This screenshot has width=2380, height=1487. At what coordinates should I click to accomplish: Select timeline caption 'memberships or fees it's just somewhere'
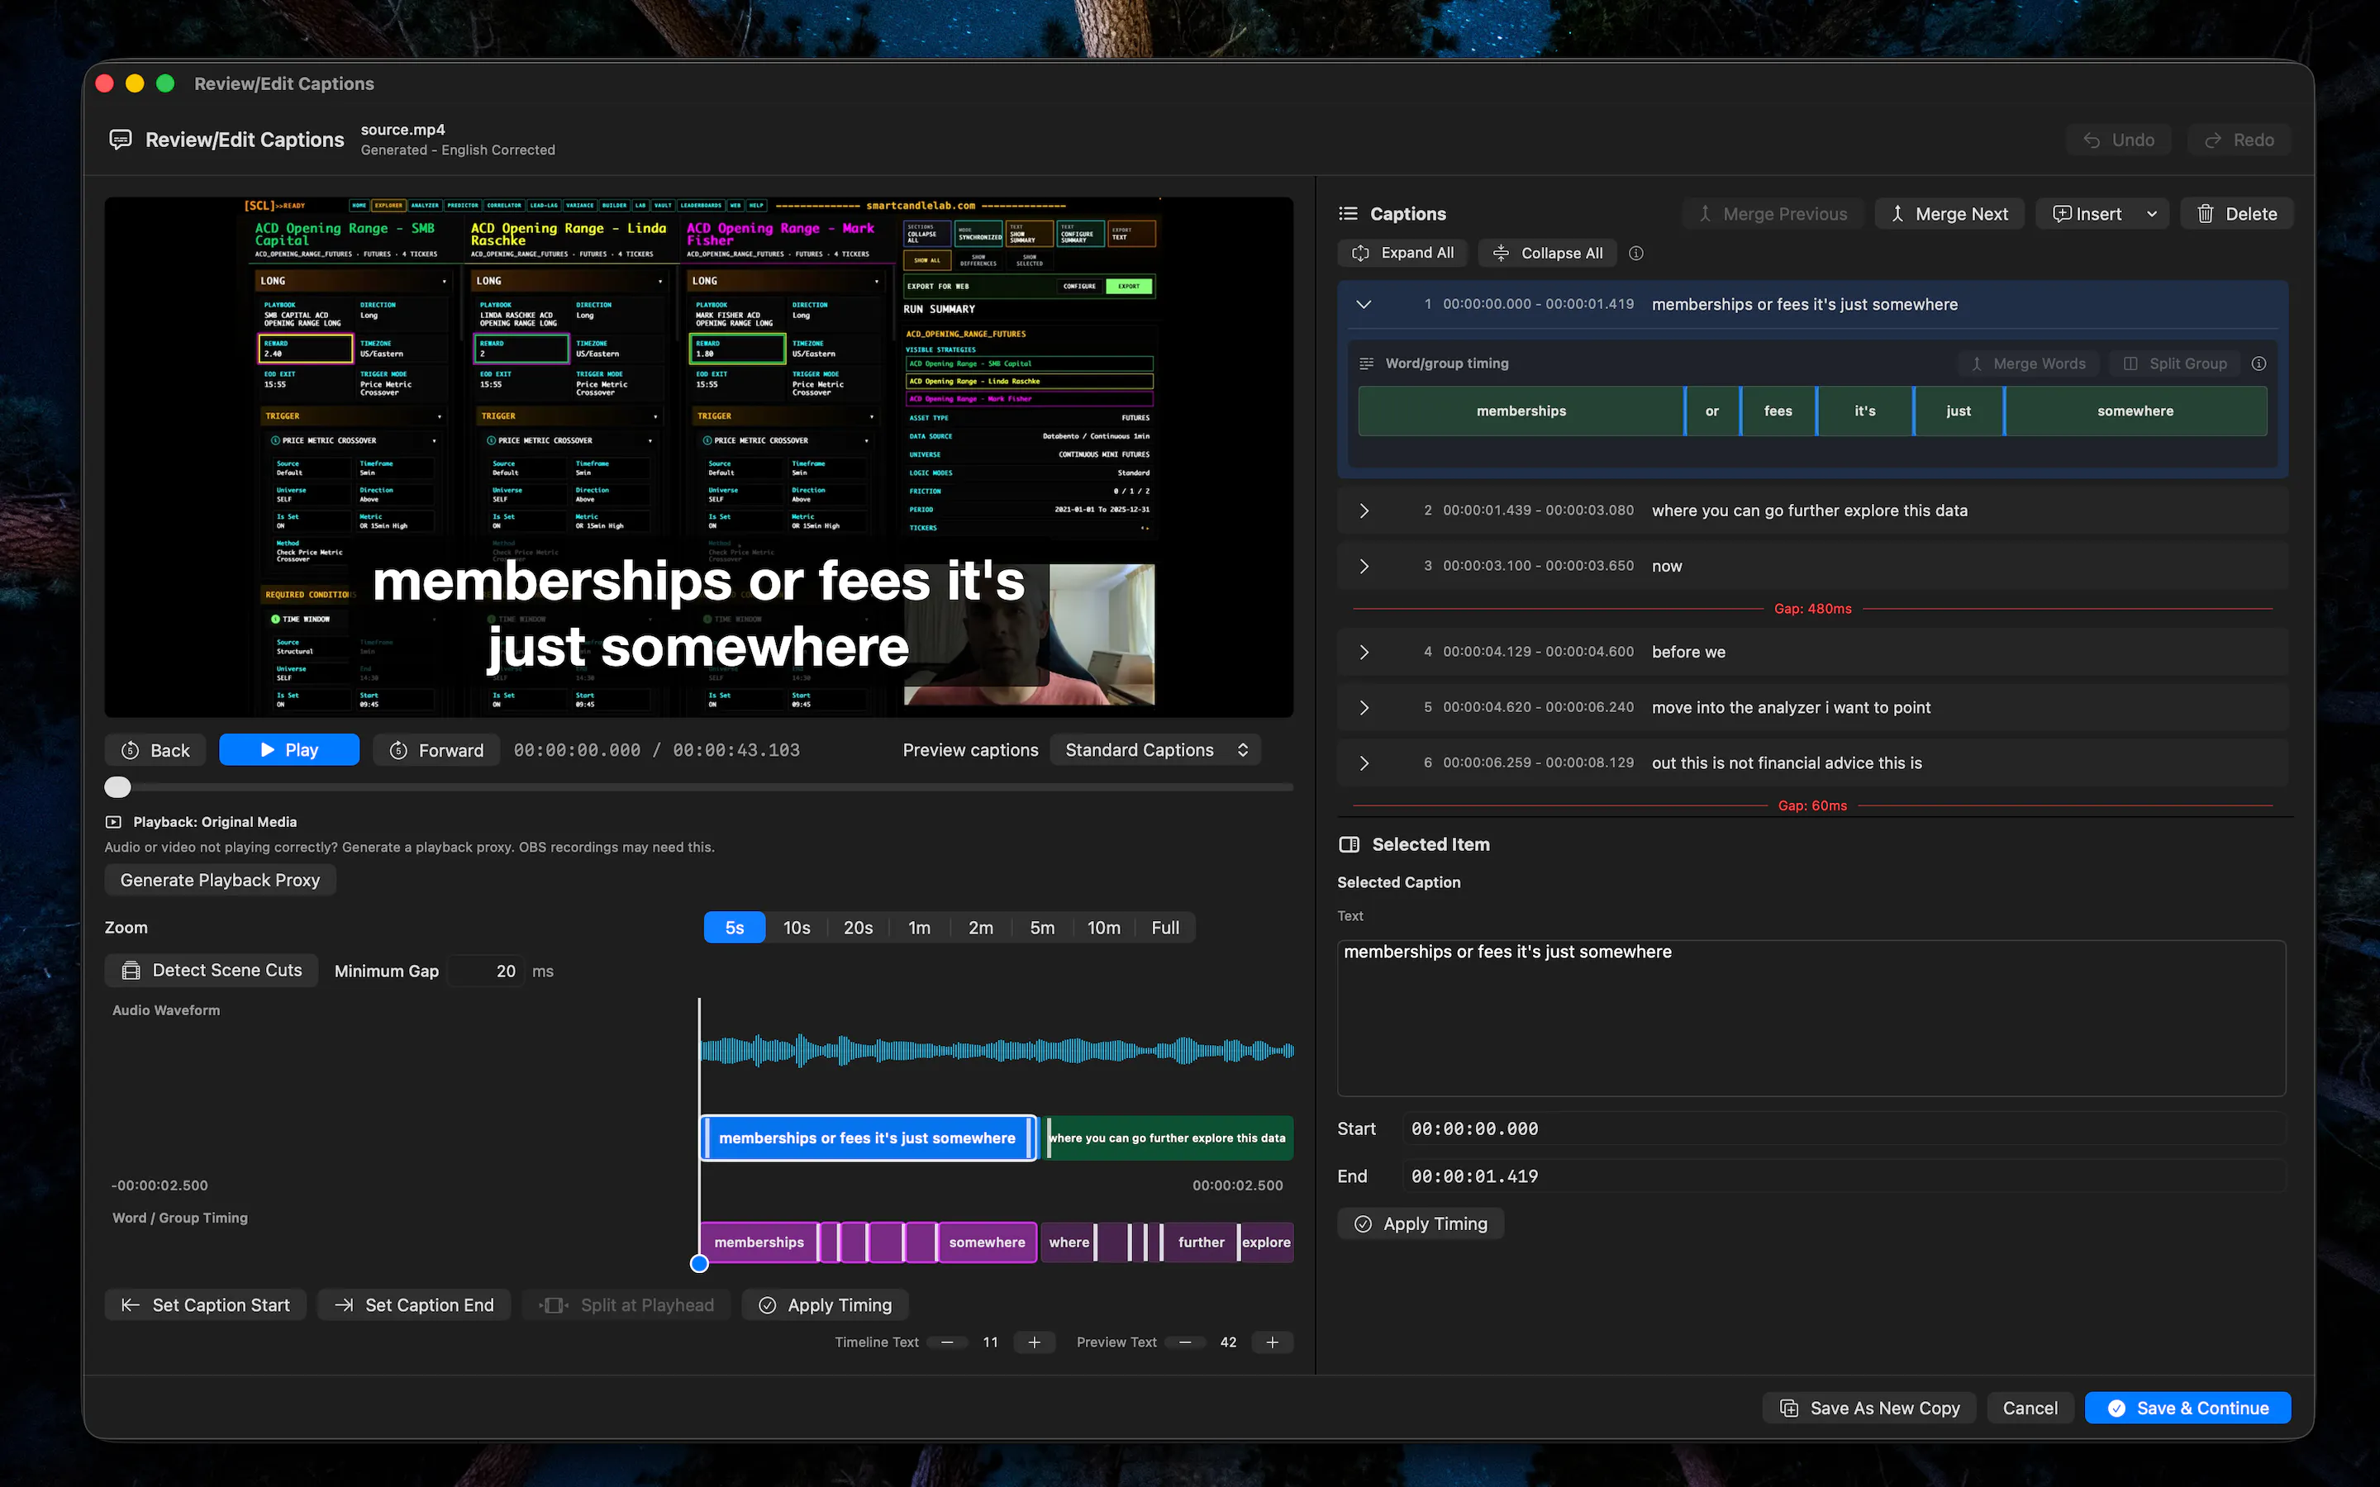[868, 1138]
